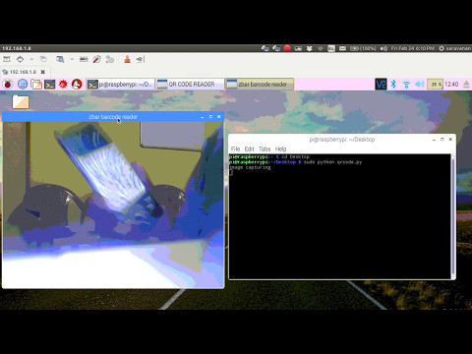Expand the quality options dropdown arrow

pos(72,59)
